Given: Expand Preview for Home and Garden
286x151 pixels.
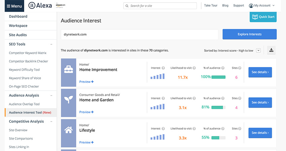Looking at the screenshot, I should click(x=86, y=112).
